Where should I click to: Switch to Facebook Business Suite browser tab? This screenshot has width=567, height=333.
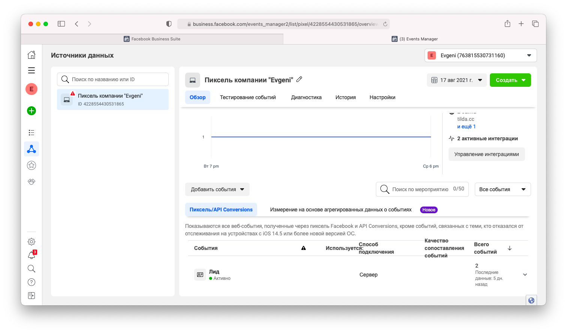pos(152,39)
